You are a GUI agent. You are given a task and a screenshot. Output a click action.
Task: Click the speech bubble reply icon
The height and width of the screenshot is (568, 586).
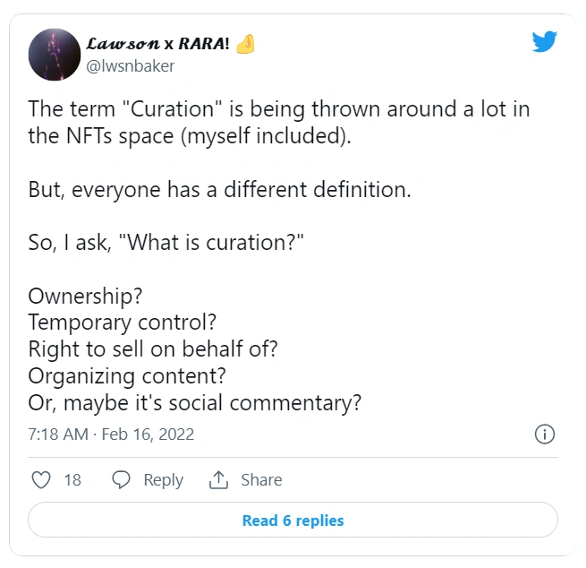(x=121, y=479)
